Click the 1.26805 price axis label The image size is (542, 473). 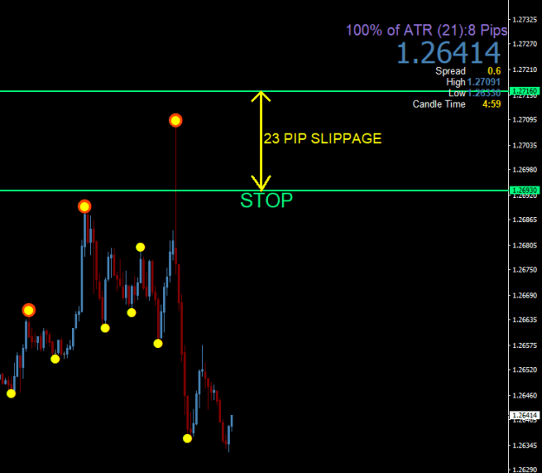(525, 246)
